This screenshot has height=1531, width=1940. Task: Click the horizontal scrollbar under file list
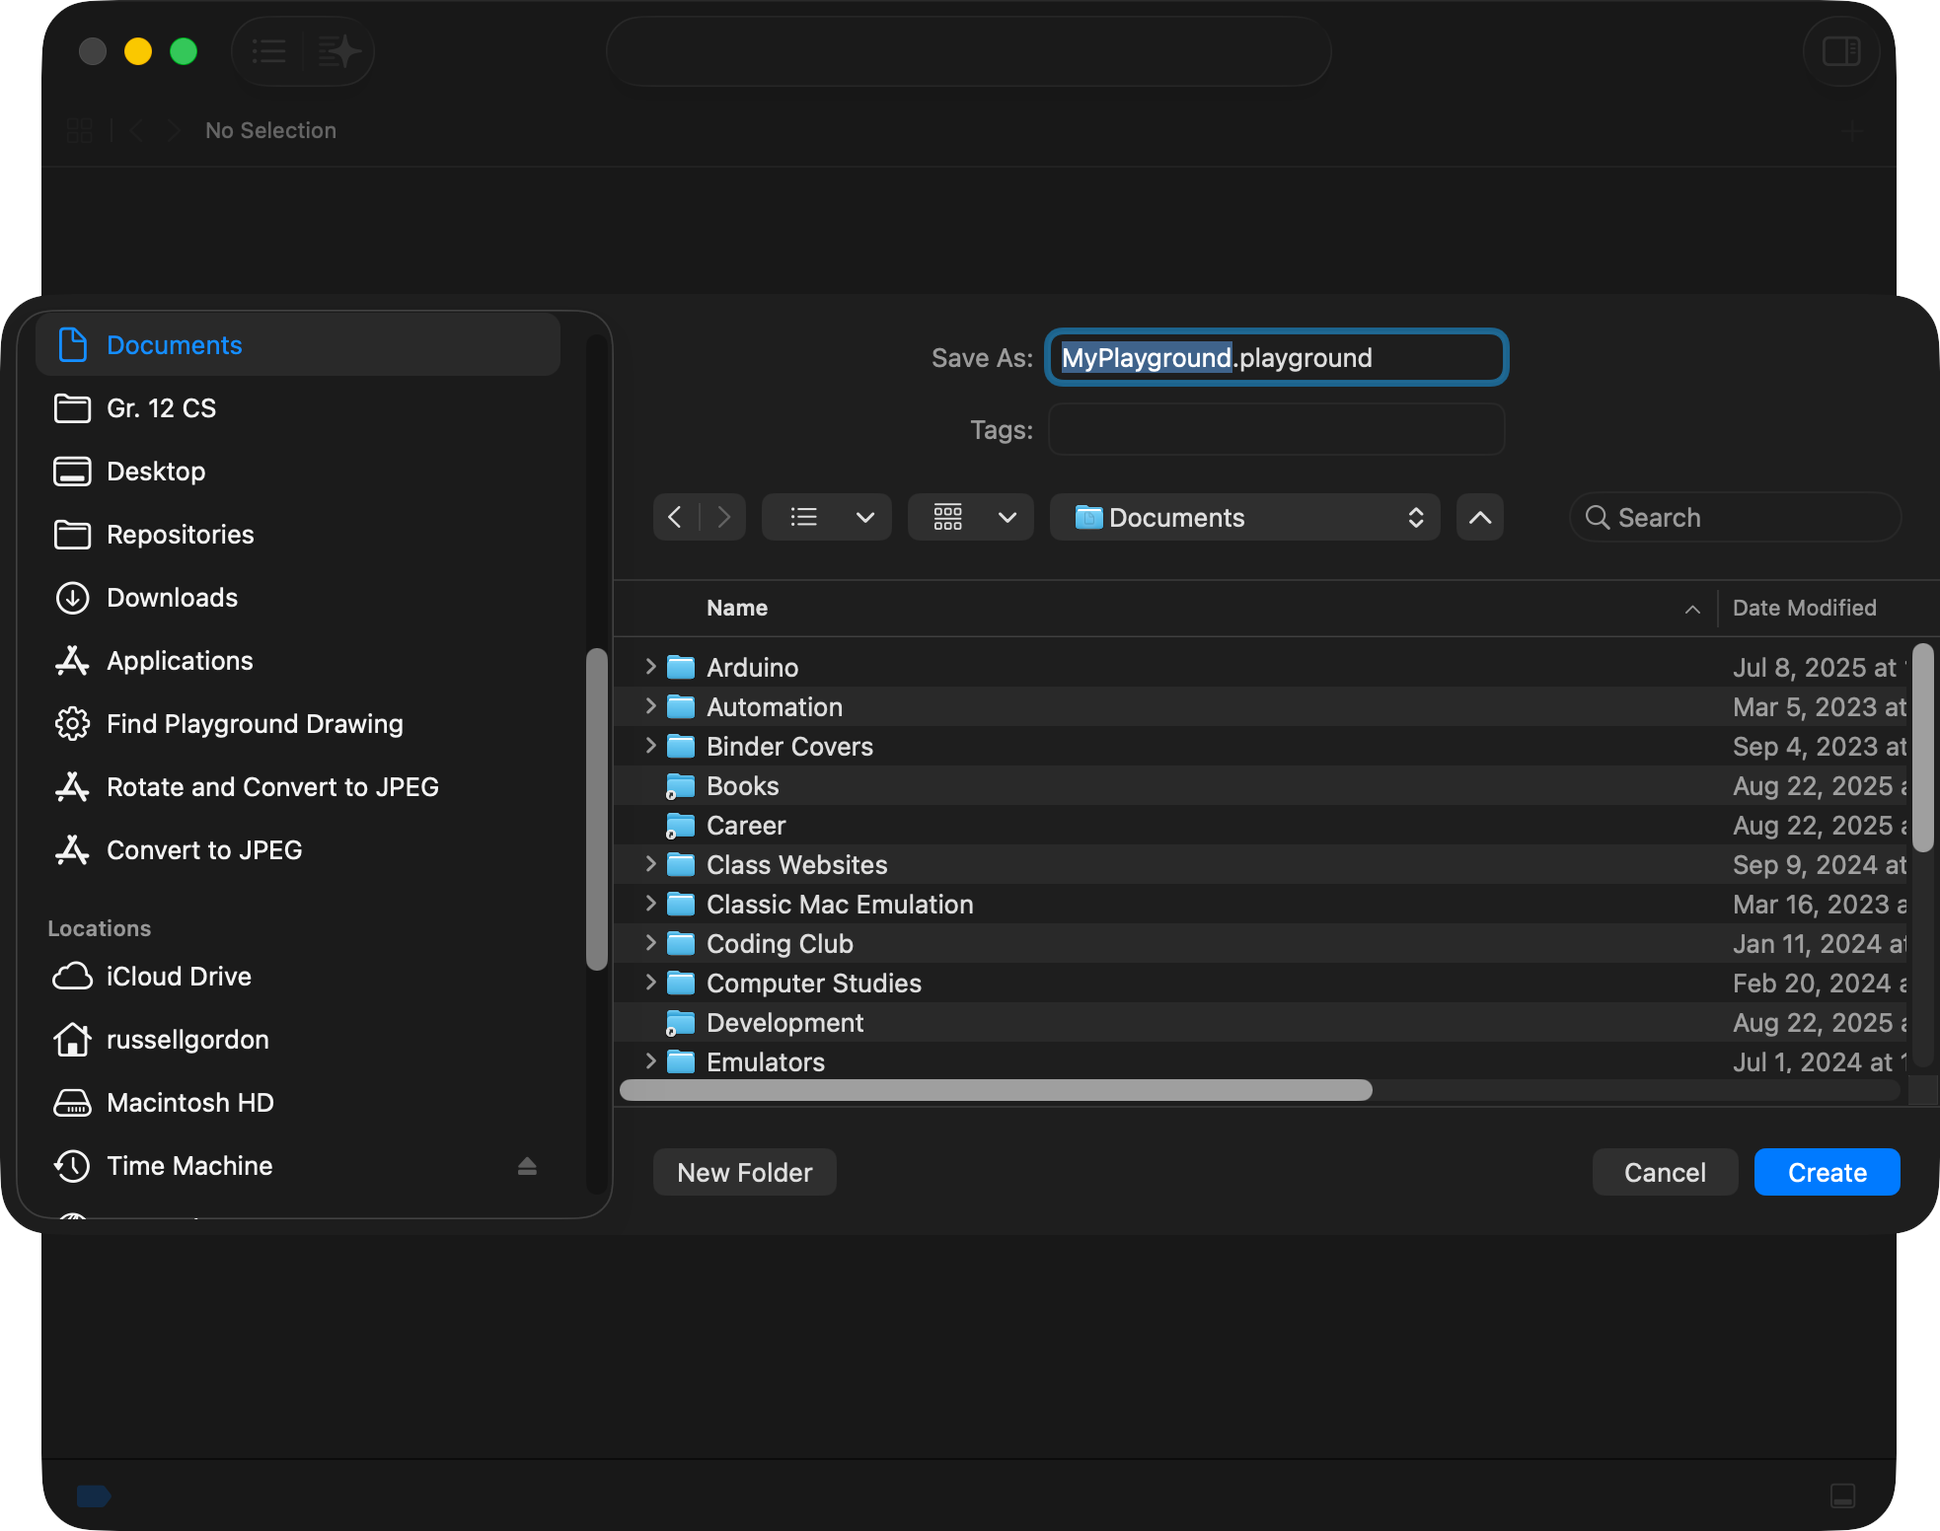[995, 1090]
